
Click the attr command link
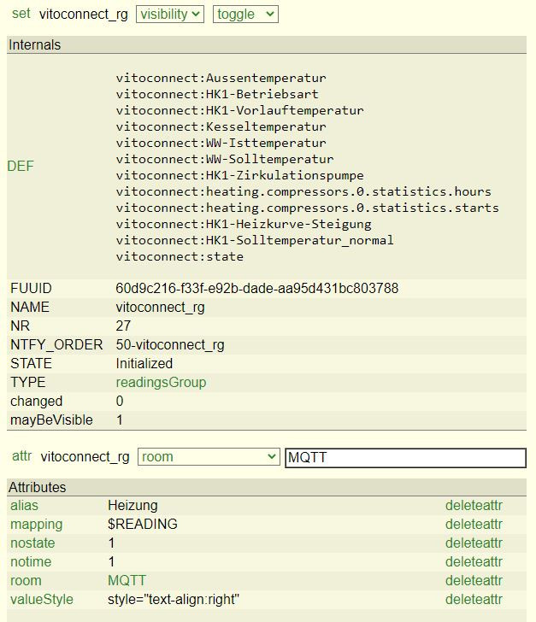pos(21,456)
